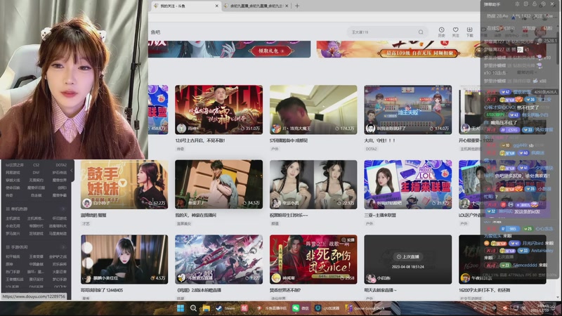562x316 pixels.
Task: Click the streamer avatar on 鼓手妹妹 card
Action: 86,203
